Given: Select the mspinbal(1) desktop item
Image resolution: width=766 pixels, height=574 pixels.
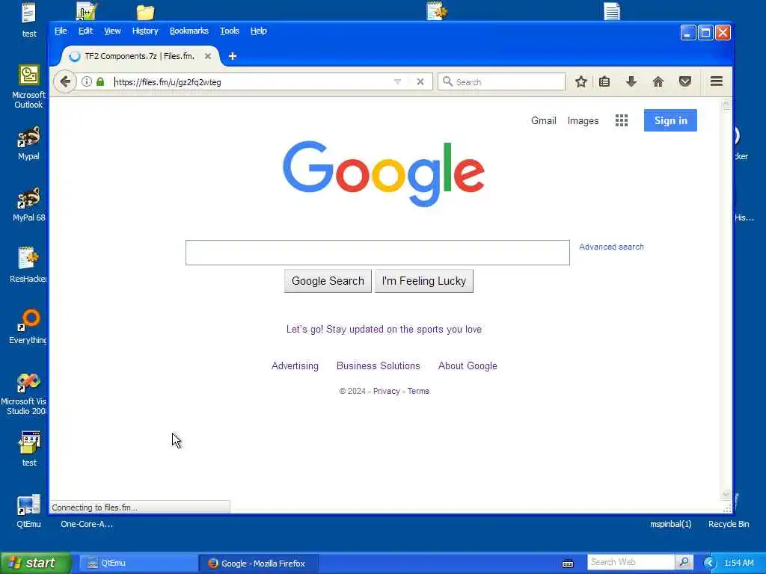Looking at the screenshot, I should click(x=671, y=524).
